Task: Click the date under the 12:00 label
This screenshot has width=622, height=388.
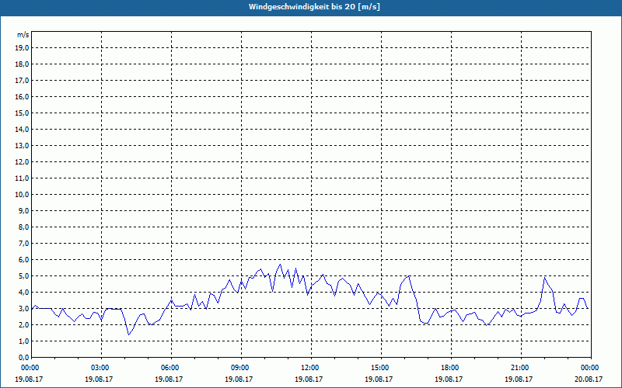Action: pos(309,379)
